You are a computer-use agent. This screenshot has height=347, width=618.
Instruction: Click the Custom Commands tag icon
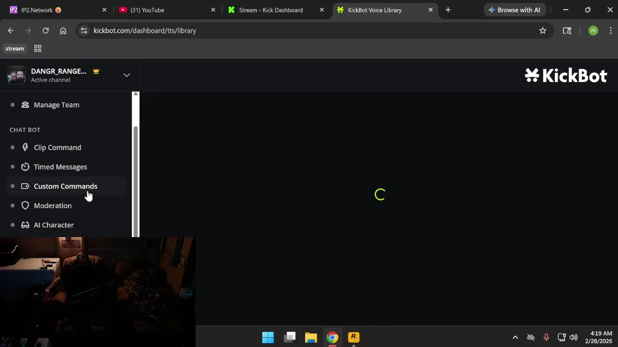pos(25,186)
